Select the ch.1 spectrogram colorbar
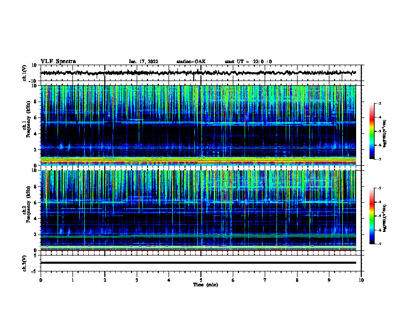The image size is (407, 314). (x=372, y=131)
